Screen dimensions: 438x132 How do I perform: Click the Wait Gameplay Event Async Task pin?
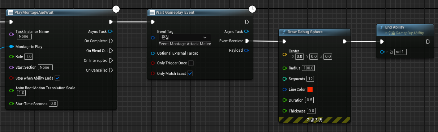(x=247, y=31)
